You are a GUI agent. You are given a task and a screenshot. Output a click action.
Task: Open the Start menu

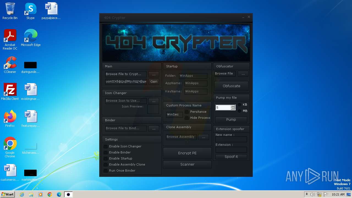[x=7, y=194]
